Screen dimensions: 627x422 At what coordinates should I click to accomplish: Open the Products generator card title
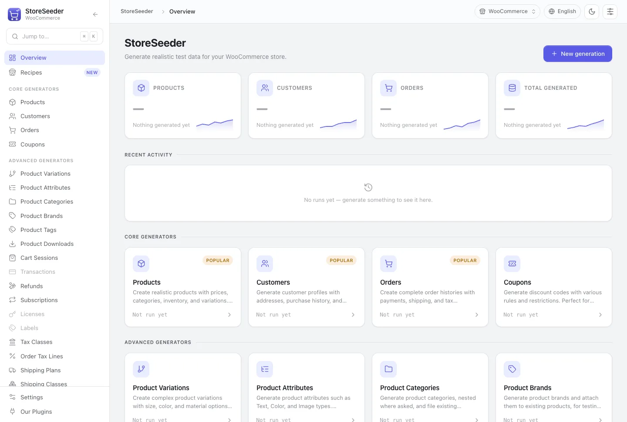(147, 282)
